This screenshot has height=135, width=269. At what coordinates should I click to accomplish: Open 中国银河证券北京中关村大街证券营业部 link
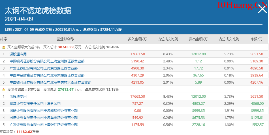(50, 82)
